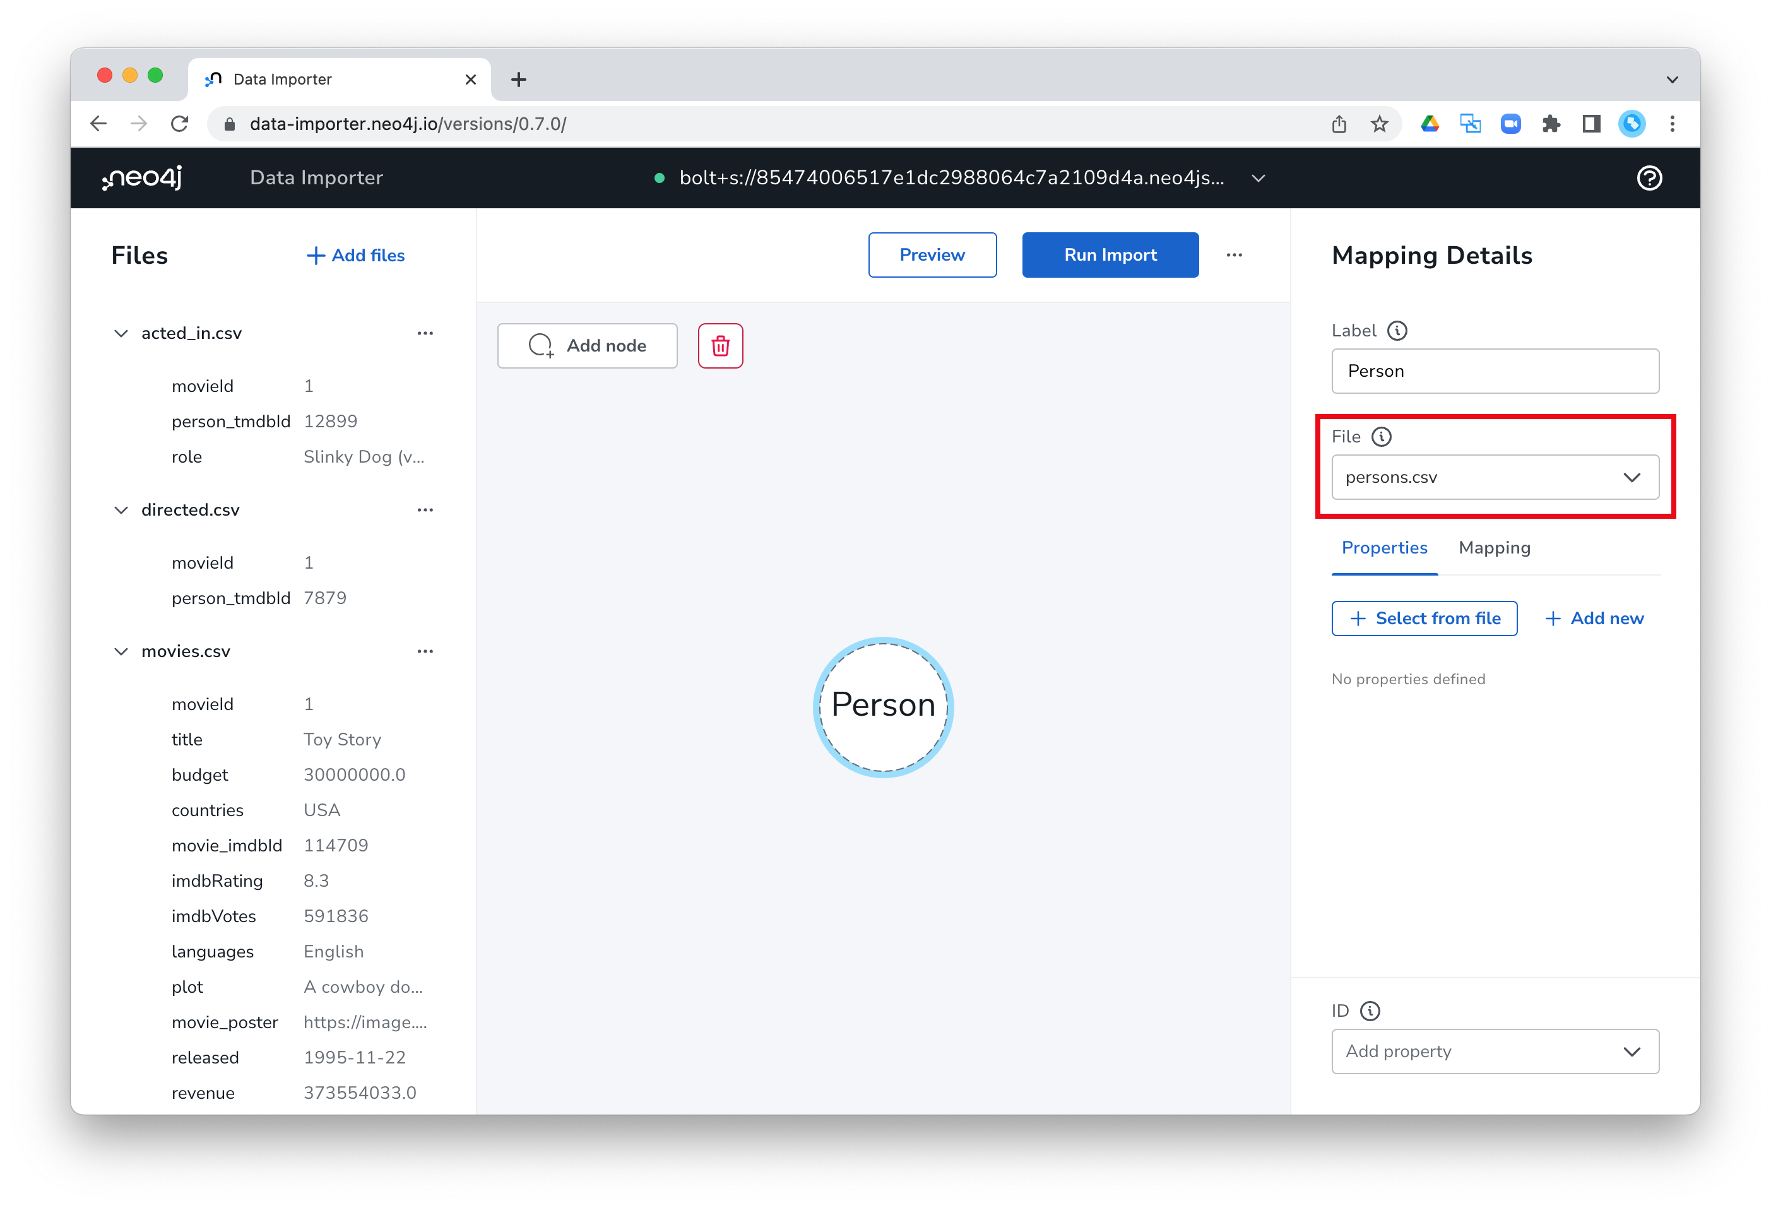Expand the bolt connection dropdown

coord(1258,177)
